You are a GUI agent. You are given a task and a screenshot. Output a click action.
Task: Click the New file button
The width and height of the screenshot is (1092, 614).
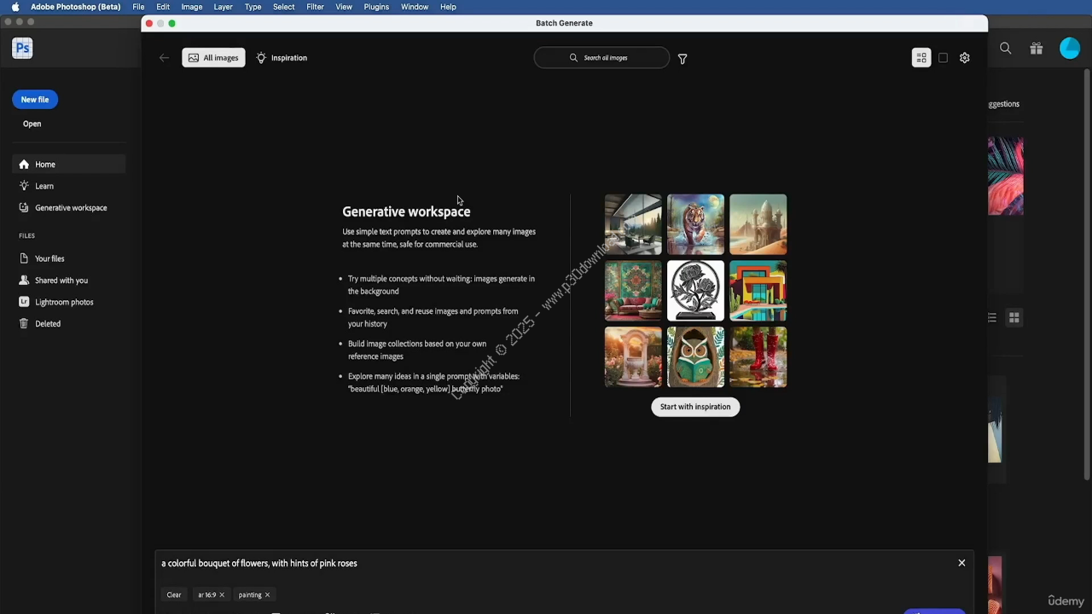coord(35,100)
